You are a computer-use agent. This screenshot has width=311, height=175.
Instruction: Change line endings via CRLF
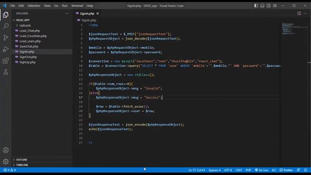pos(239,170)
